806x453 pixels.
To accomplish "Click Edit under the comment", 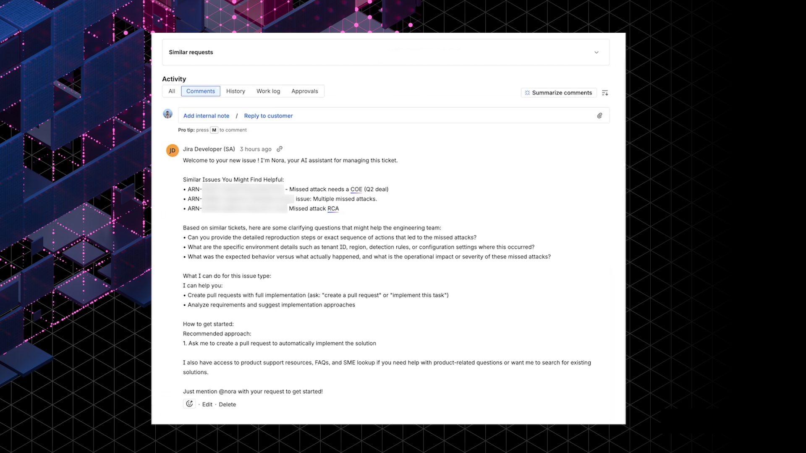I will click(207, 404).
